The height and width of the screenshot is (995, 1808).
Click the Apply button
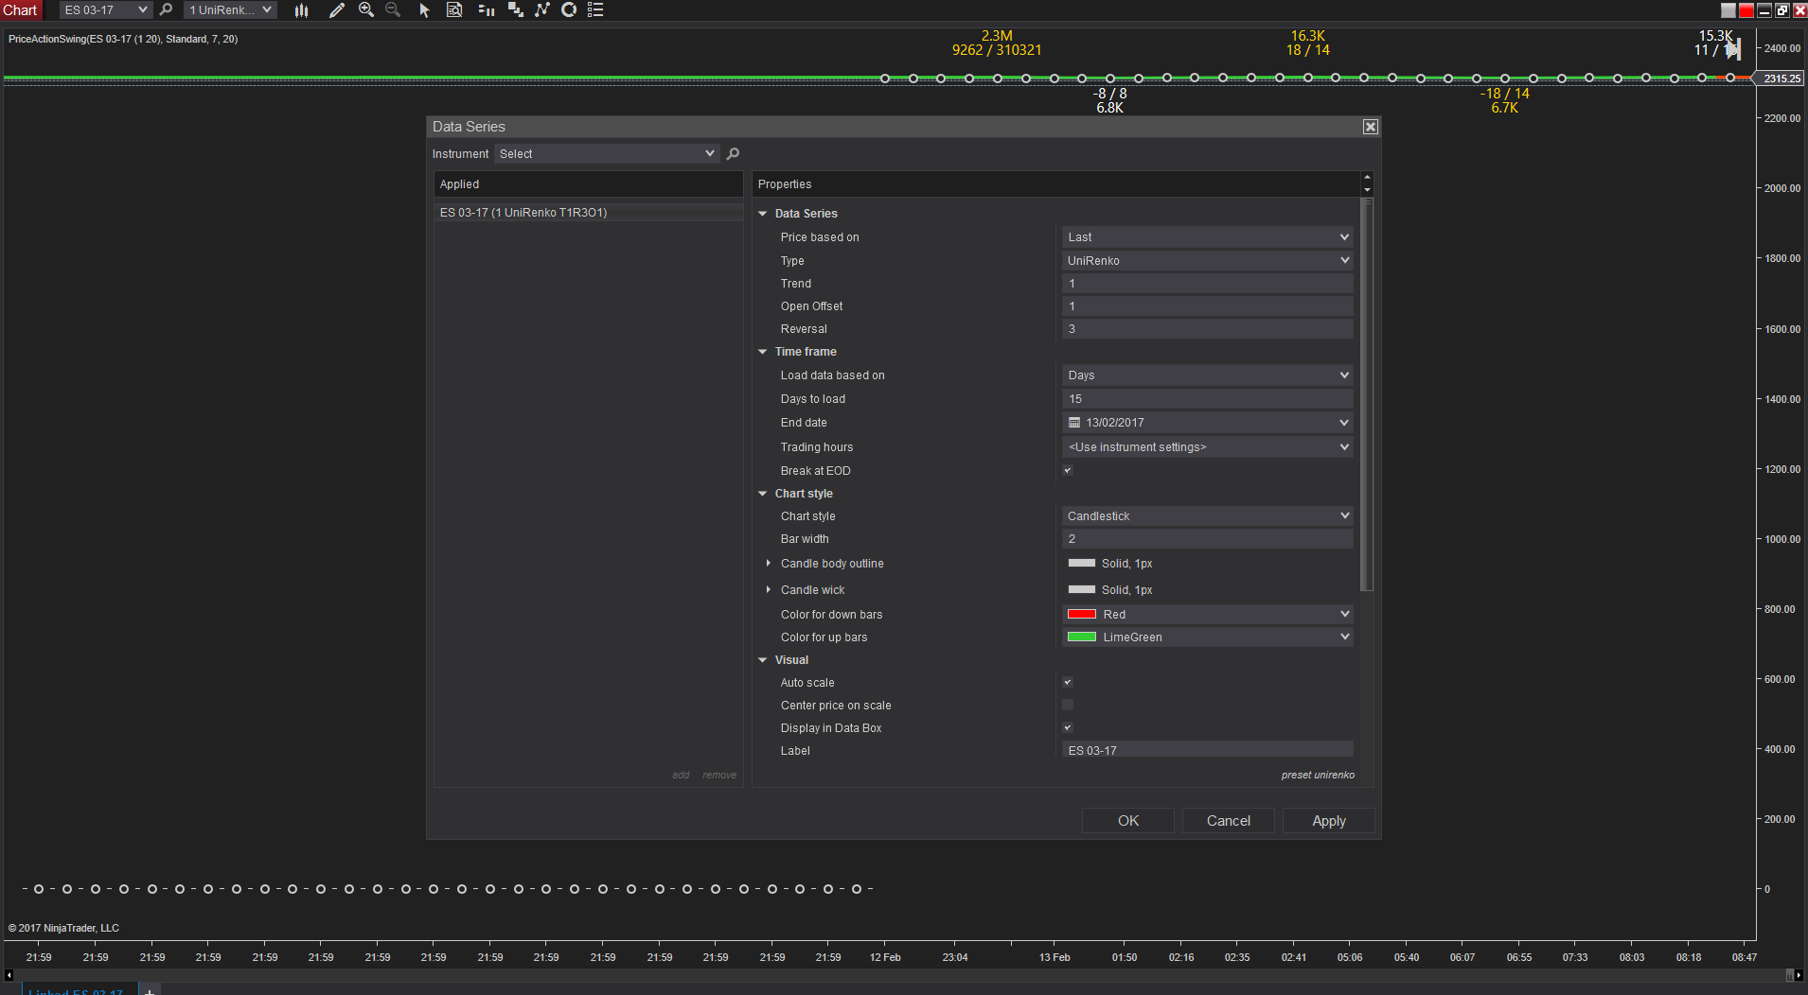(1329, 821)
